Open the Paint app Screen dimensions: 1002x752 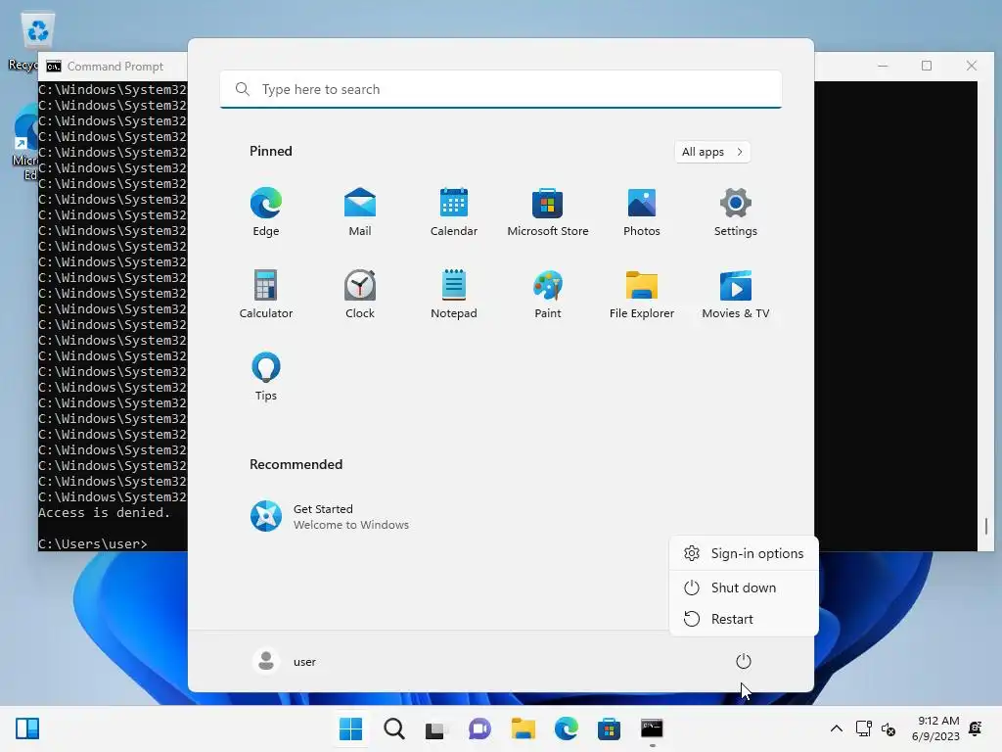coord(548,294)
